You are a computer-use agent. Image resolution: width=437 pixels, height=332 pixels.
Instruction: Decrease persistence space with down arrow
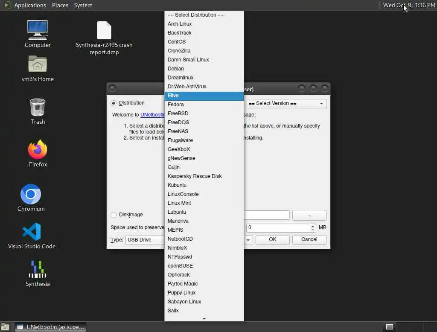click(x=313, y=230)
